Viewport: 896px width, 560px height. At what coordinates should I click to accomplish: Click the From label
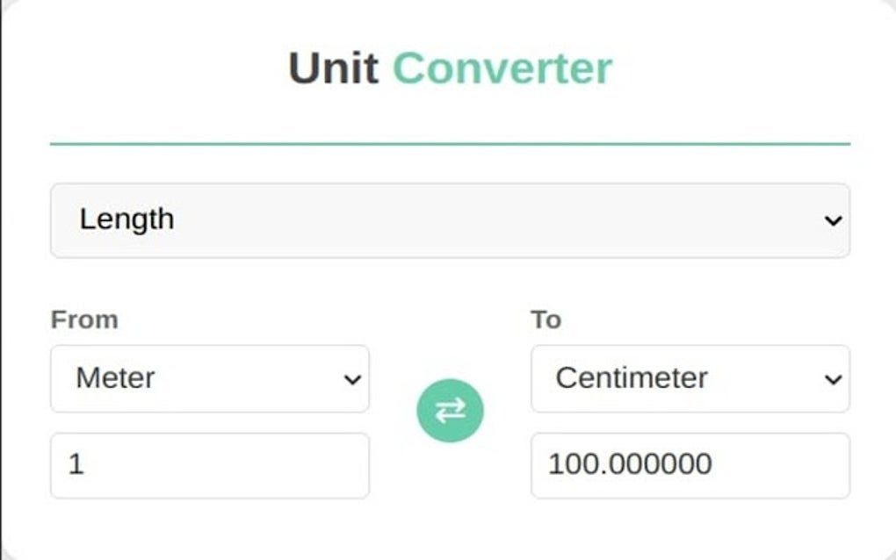tap(83, 319)
